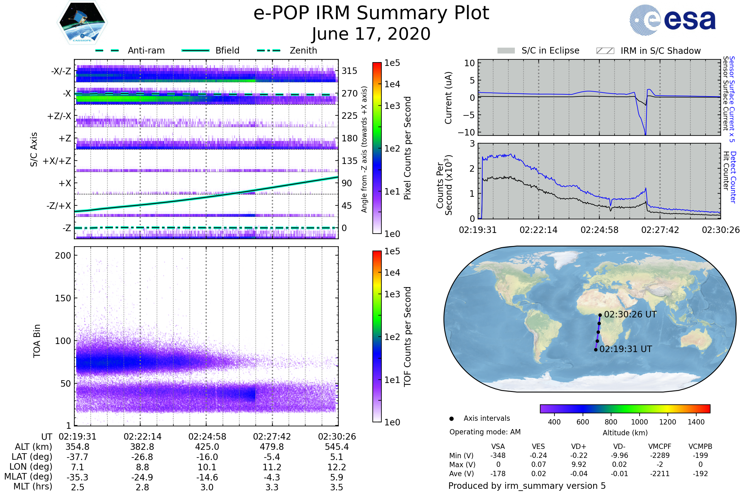This screenshot has height=495, width=743.
Task: Click the June 17, 2020 date heading
Action: 371,34
